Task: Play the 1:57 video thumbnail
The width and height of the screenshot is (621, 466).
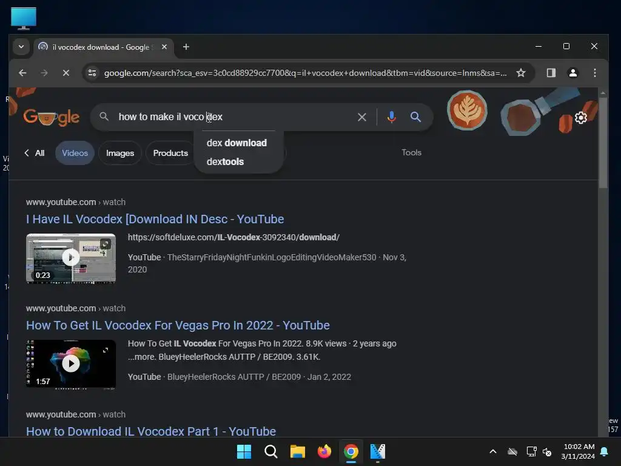Action: [x=71, y=364]
